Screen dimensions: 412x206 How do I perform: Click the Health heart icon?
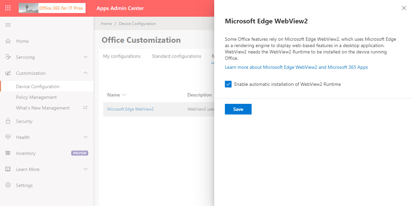8,137
